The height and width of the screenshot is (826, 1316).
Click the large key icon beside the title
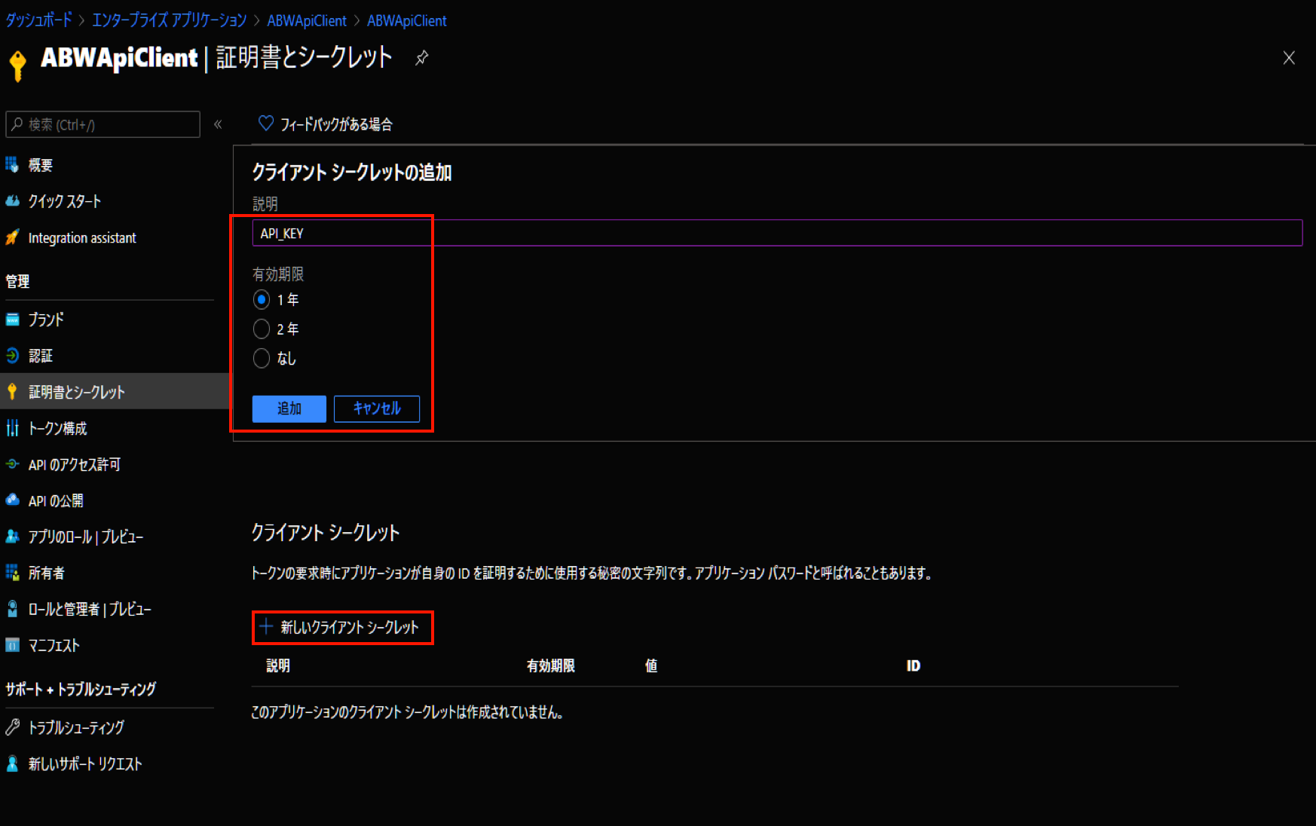coord(18,65)
